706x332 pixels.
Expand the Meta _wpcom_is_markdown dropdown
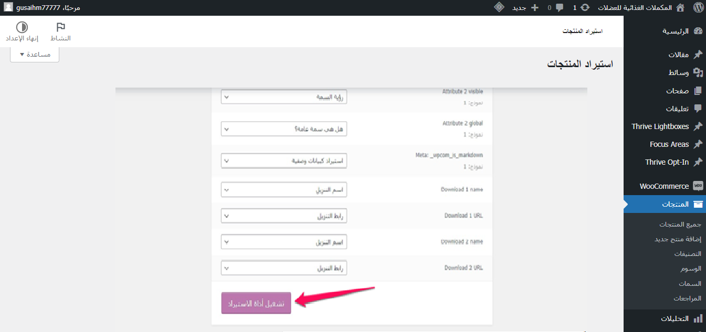pos(284,161)
